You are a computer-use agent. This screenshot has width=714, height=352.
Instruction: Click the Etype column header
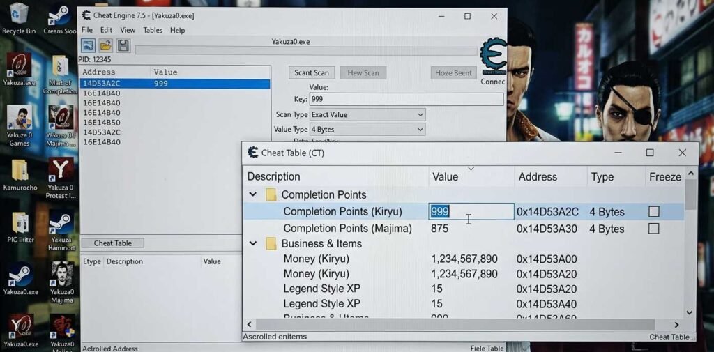click(92, 261)
